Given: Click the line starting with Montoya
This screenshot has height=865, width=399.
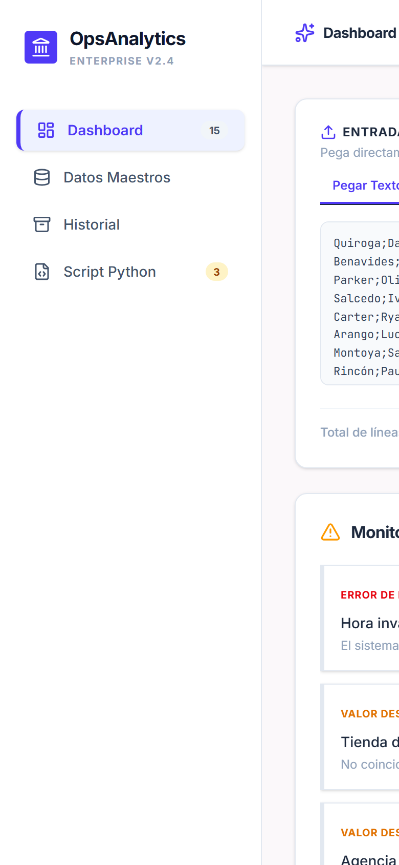Looking at the screenshot, I should tap(366, 353).
